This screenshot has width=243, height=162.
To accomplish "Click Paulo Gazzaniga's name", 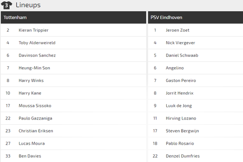I will pyautogui.click(x=35, y=118).
